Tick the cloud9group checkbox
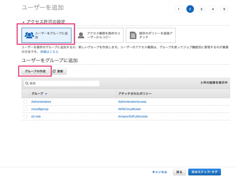The image size is (235, 176). tap(25, 109)
